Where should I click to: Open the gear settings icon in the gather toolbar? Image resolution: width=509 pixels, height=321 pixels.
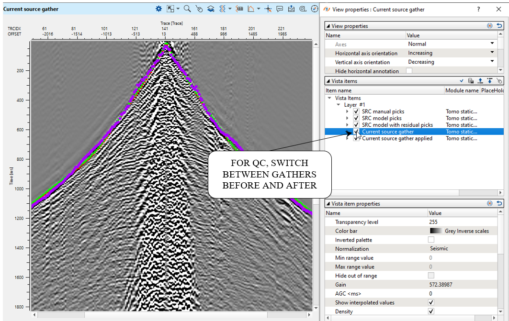point(159,9)
